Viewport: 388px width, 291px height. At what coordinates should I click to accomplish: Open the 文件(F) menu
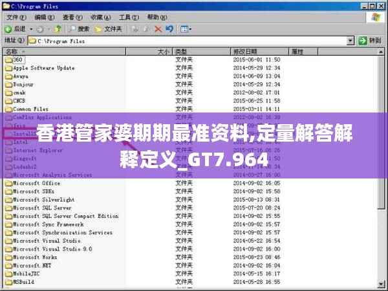point(14,17)
